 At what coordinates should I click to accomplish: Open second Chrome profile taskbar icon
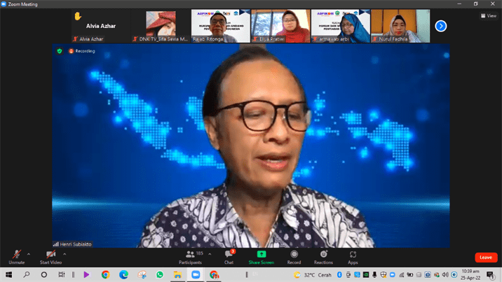point(214,275)
